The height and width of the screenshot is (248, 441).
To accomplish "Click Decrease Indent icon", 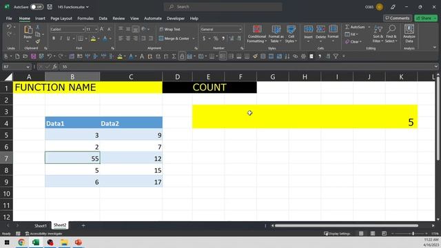I will click(x=143, y=39).
